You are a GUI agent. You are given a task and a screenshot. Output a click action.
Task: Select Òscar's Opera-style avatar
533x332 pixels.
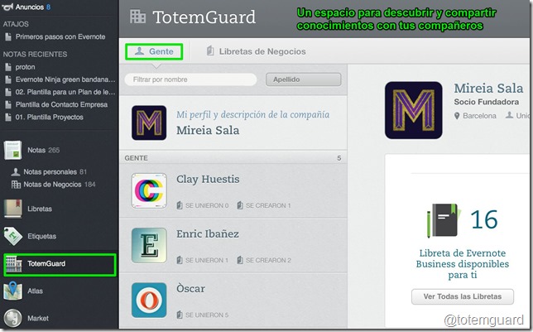149,300
